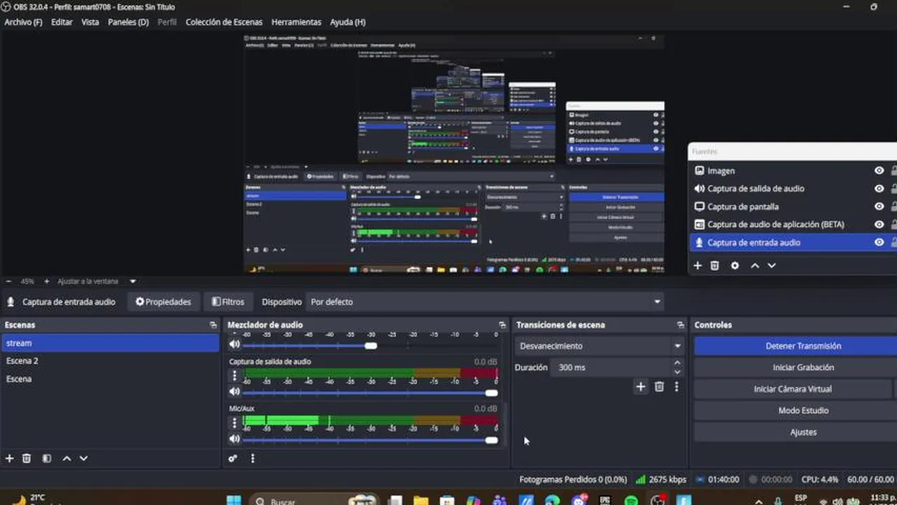
Task: Open source properties gear in Fuentes panel
Action: 735,266
